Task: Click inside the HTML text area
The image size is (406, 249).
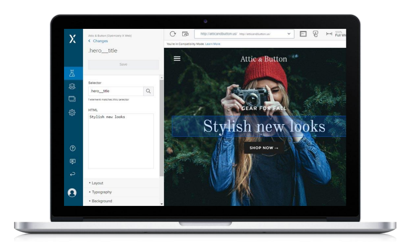Action: tap(120, 141)
